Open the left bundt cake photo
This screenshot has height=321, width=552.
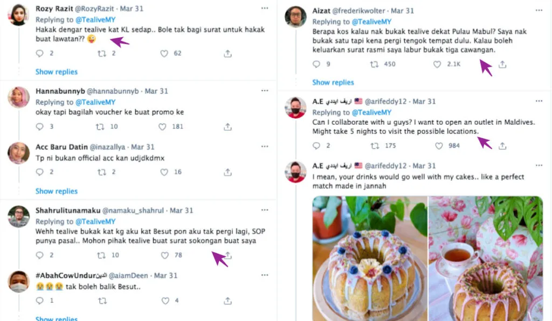370,258
